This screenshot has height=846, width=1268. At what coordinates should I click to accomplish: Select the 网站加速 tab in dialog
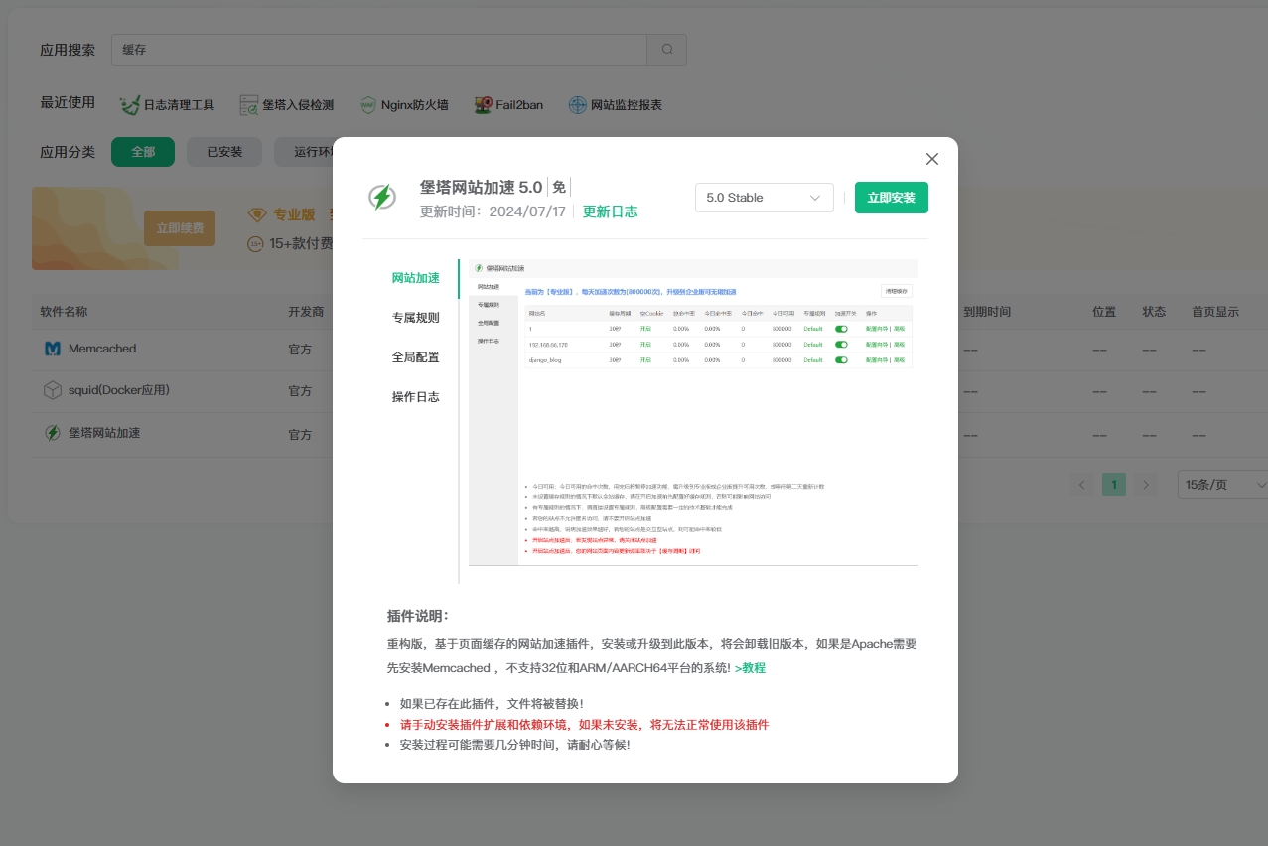pos(415,278)
